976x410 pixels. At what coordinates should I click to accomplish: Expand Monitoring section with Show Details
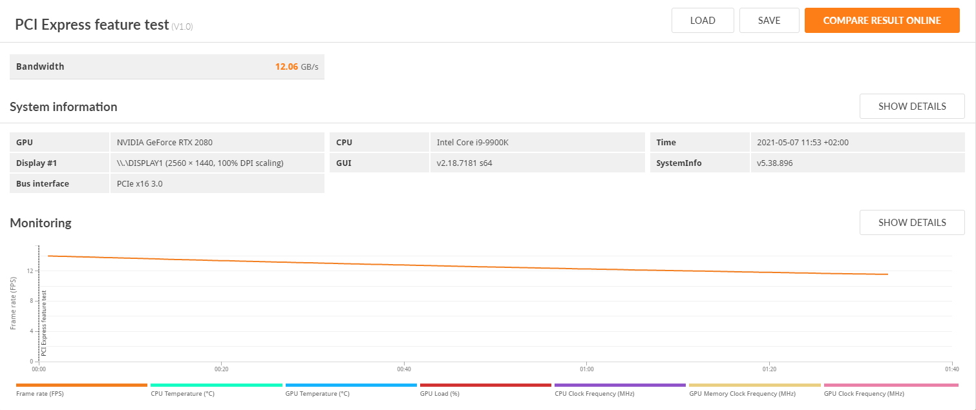click(x=911, y=223)
